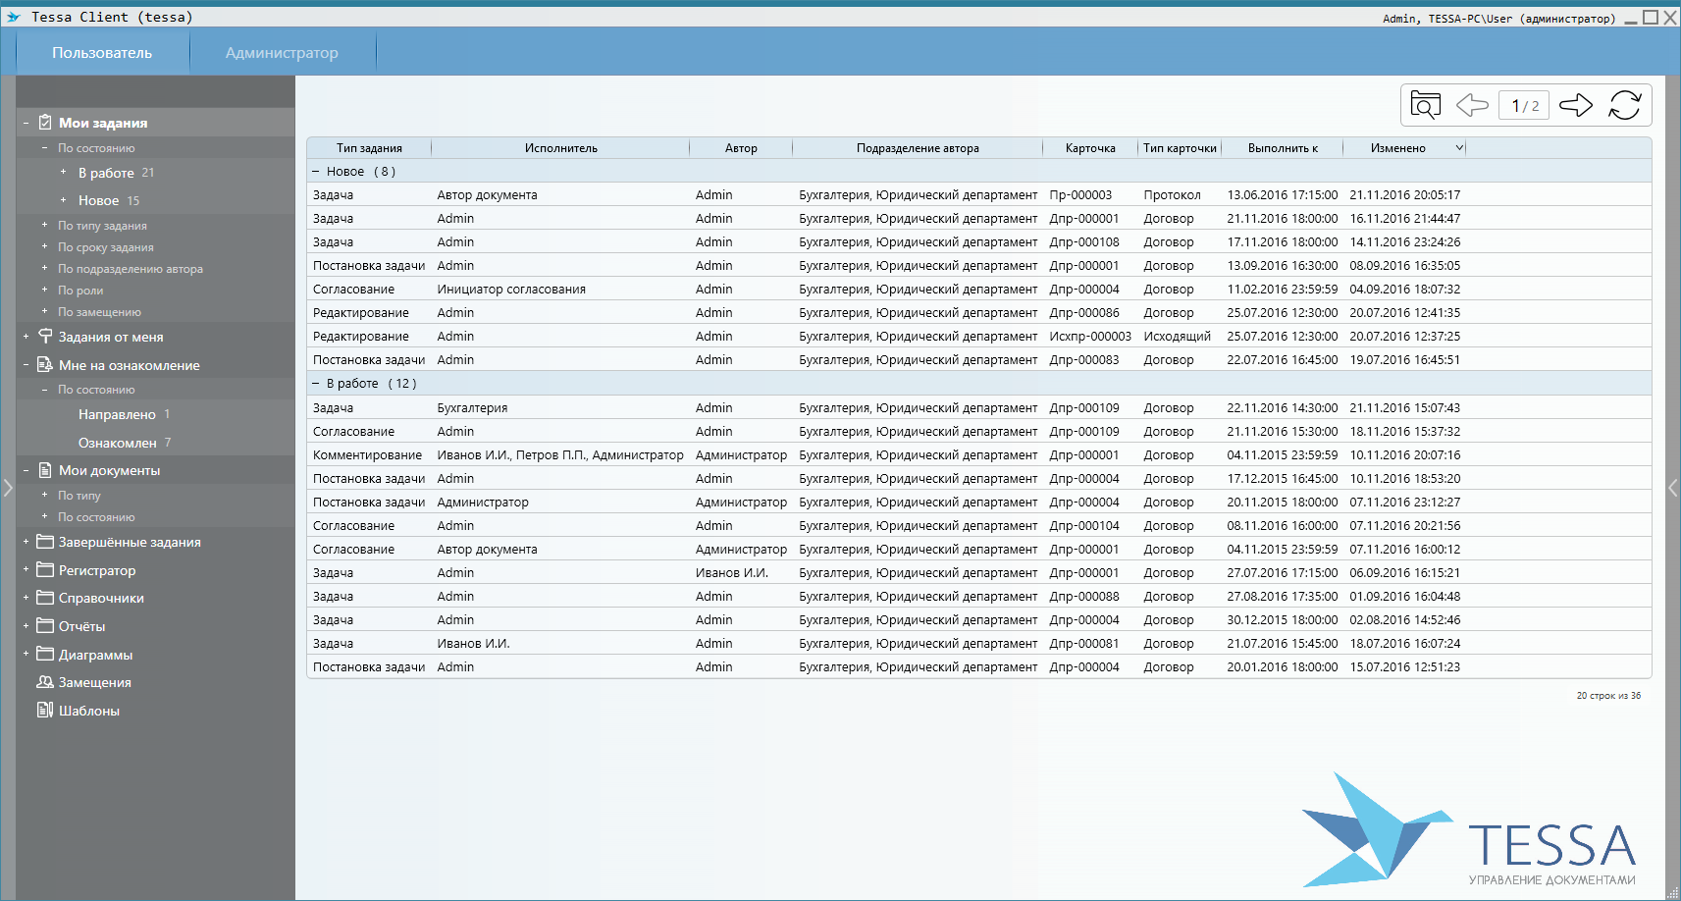Click the 20 строк из 36 counter
This screenshot has height=901, width=1681.
click(x=1608, y=696)
